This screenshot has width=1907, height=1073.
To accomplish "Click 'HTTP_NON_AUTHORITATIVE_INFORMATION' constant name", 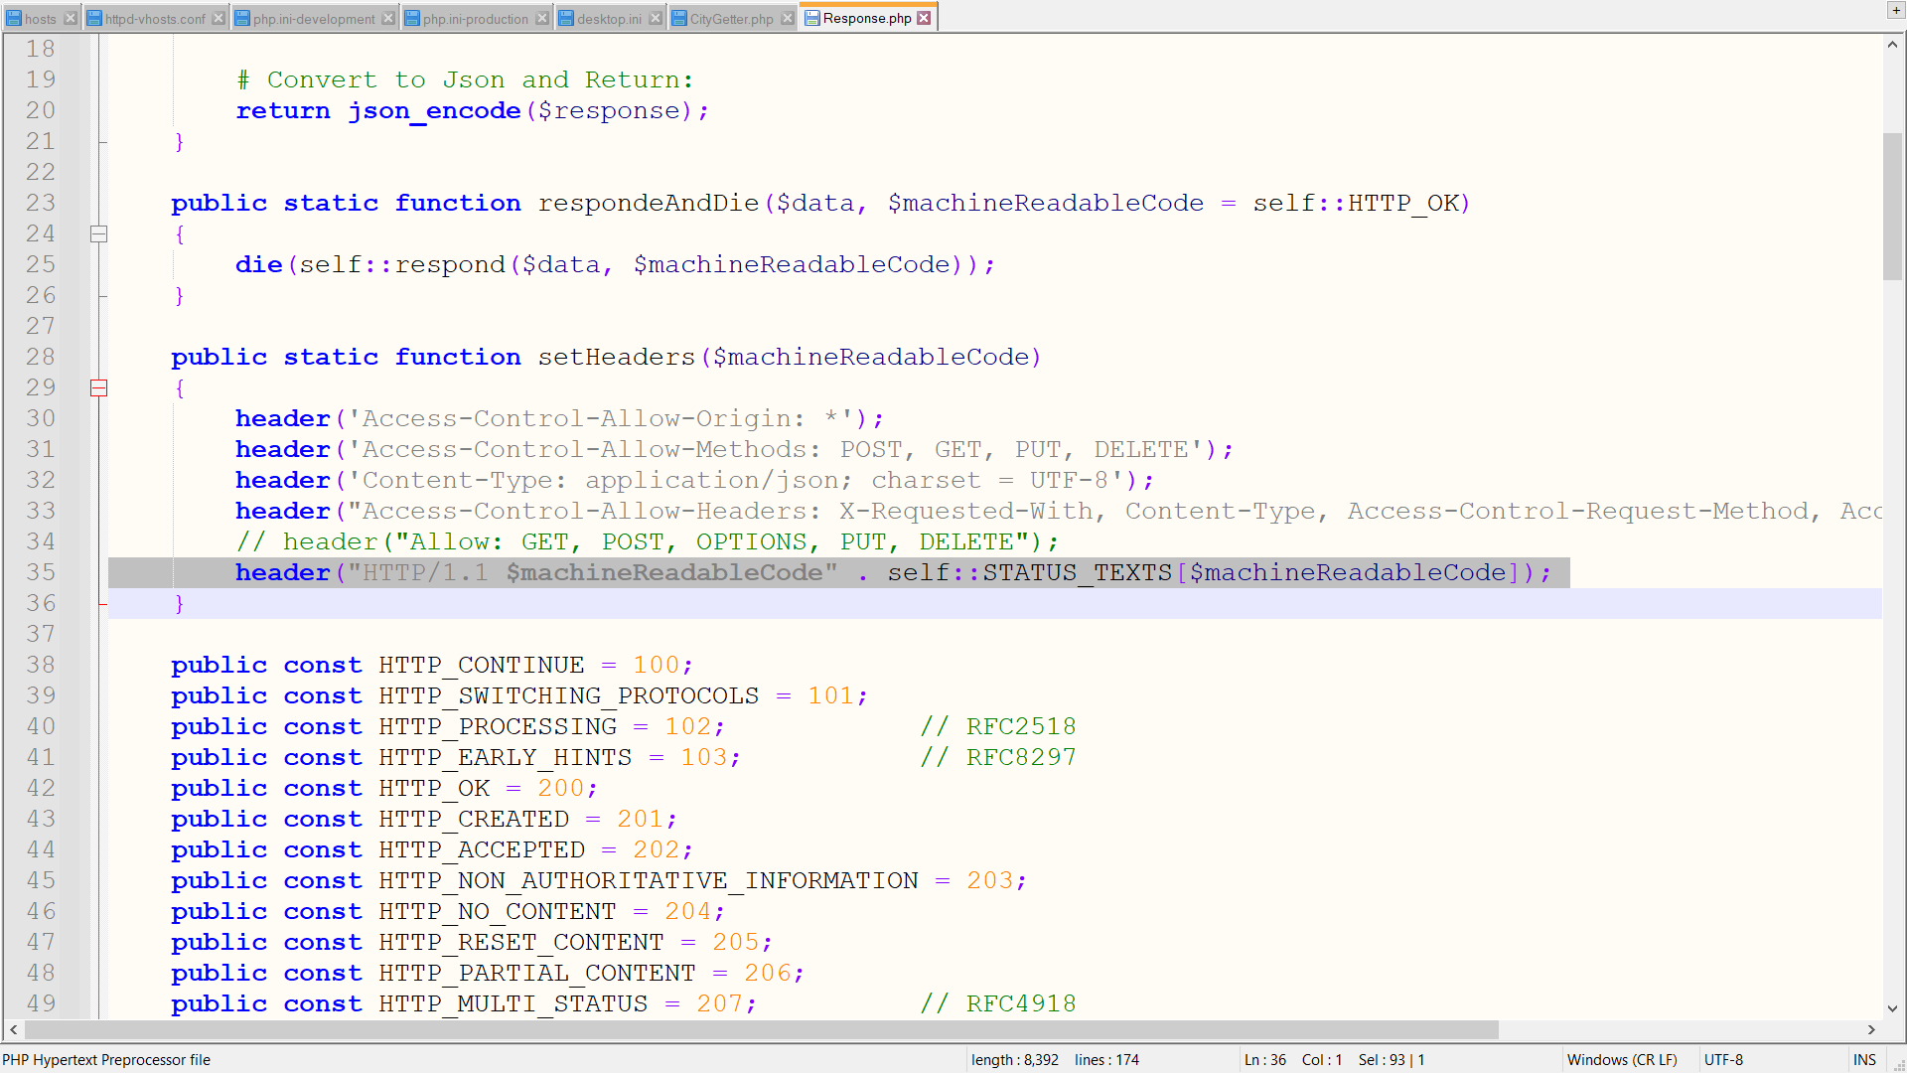I will tap(649, 881).
